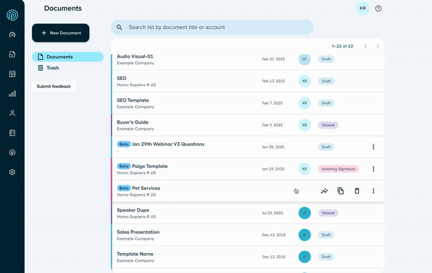
Task: Open more options for Jan 29th Webinar
Action: pyautogui.click(x=373, y=147)
